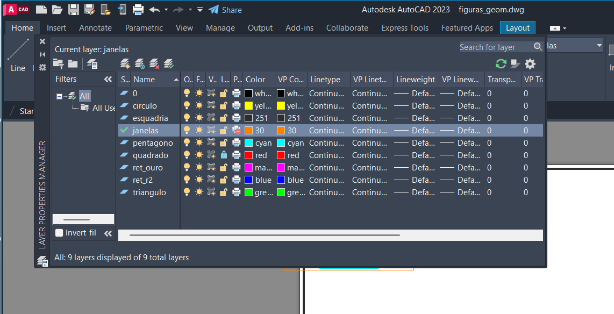This screenshot has height=314, width=614.
Task: Toggle VP freeze for ret_ouro layer
Action: (x=211, y=168)
